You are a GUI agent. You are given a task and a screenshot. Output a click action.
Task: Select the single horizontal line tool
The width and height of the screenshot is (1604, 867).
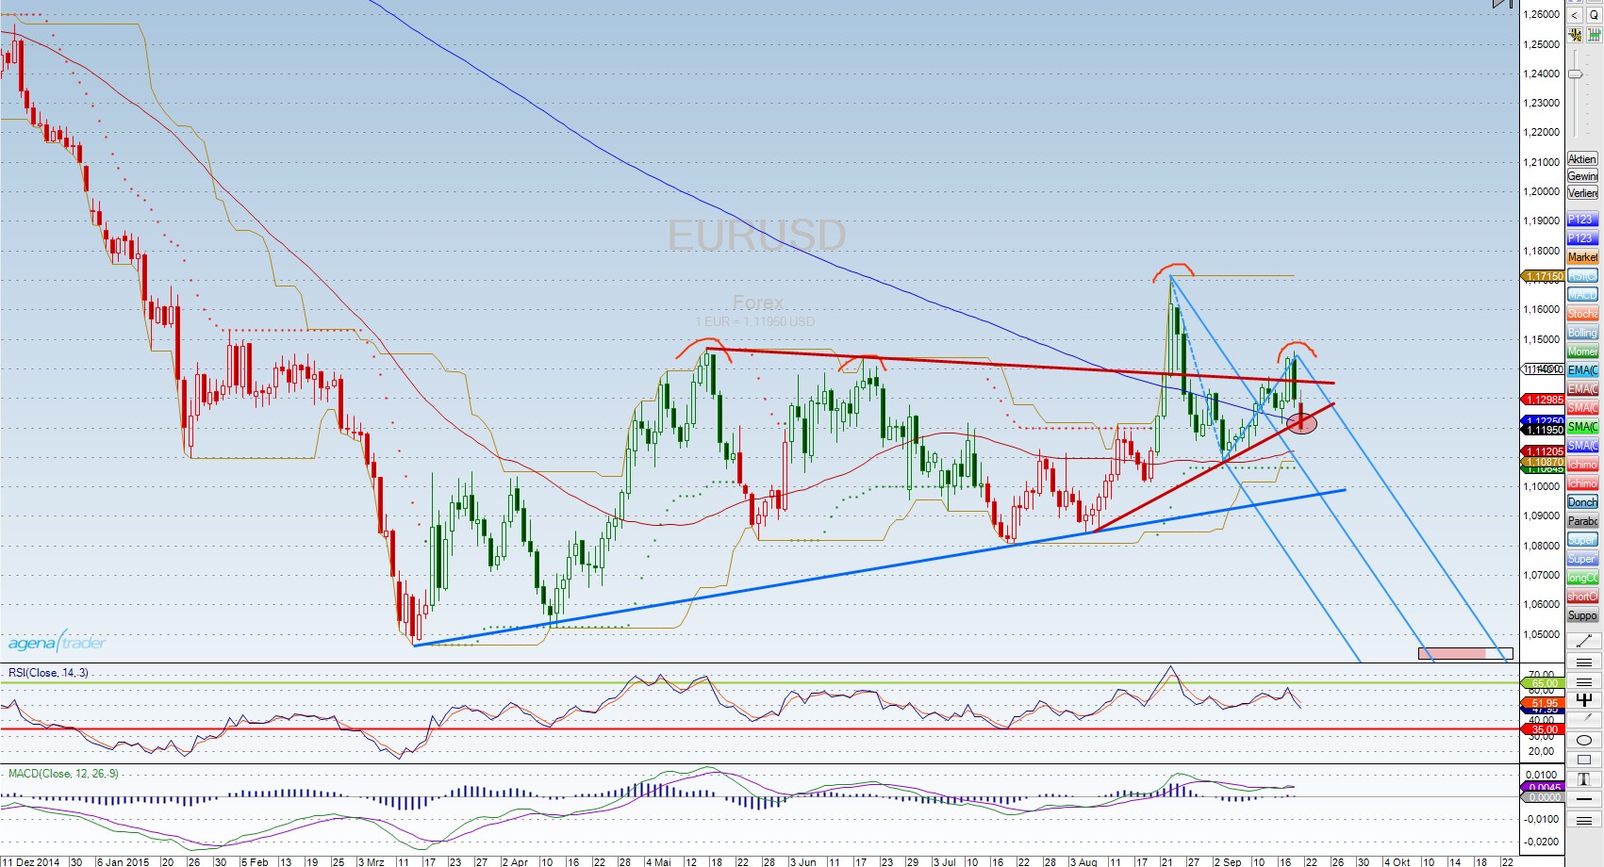1583,799
